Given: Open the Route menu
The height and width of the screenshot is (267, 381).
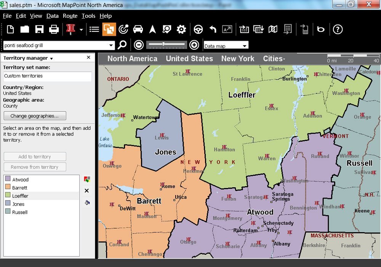Looking at the screenshot, I should (70, 16).
